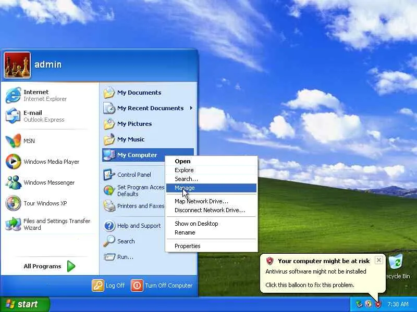Image resolution: width=417 pixels, height=312 pixels.
Task: Expand All Programs with the green arrow
Action: (71, 266)
